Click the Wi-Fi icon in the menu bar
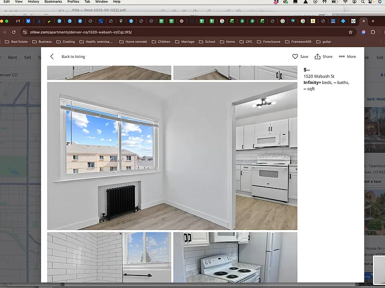 345,1
